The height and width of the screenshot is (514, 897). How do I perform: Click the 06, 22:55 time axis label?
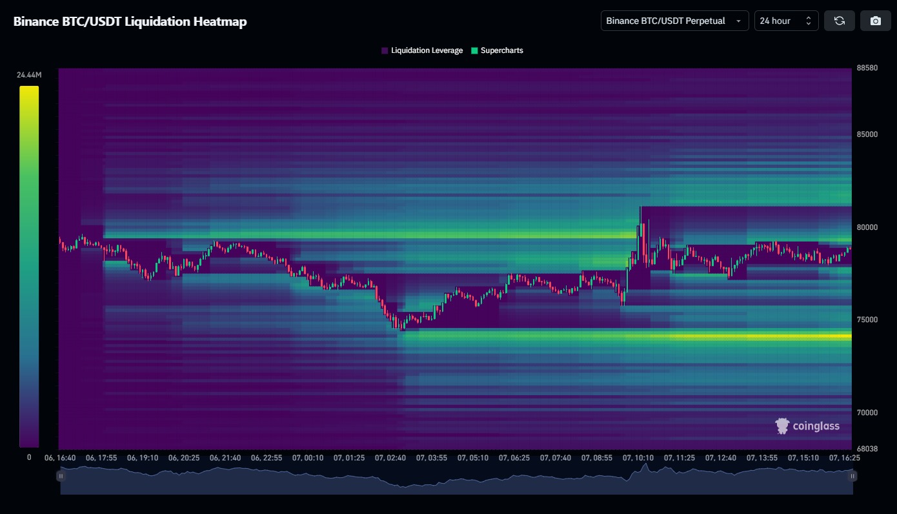267,458
